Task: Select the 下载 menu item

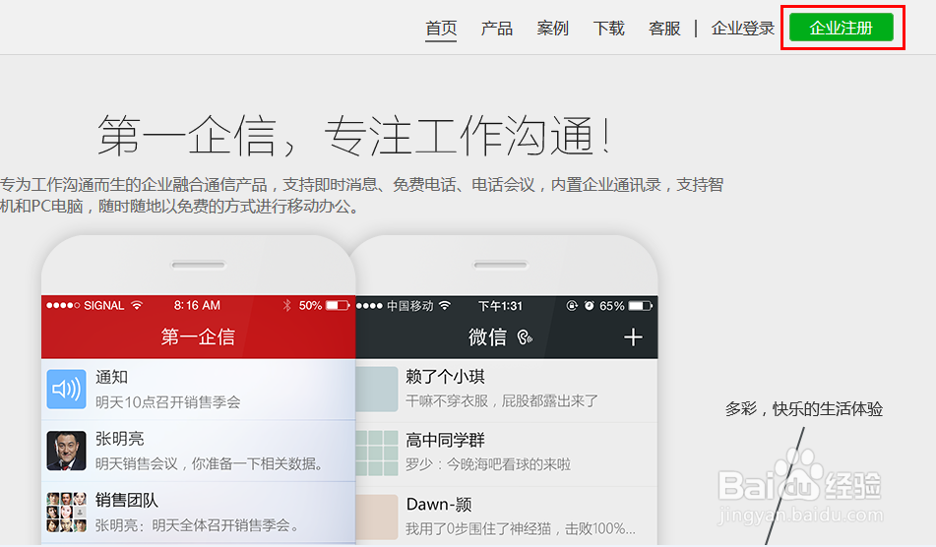Action: tap(608, 28)
